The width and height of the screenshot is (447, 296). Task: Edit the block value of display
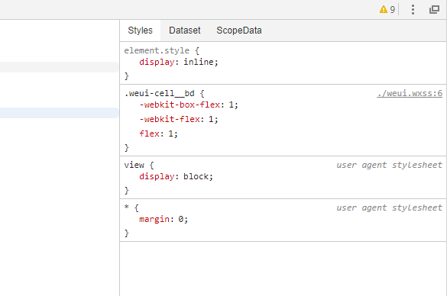tap(196, 176)
